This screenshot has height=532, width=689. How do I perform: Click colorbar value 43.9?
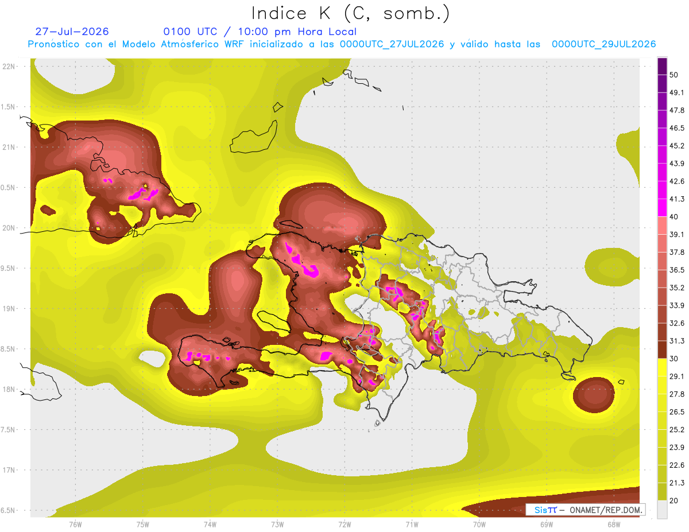tap(676, 164)
